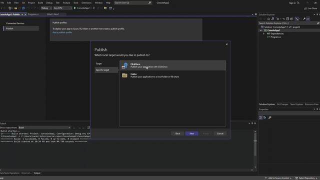Switch to the Error List tab

(x=26, y=173)
